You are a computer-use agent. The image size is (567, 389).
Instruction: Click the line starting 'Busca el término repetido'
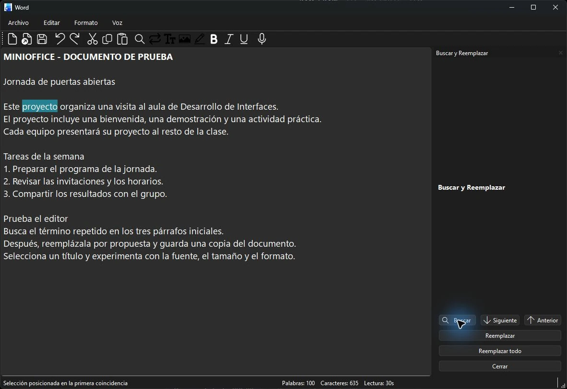coord(114,231)
